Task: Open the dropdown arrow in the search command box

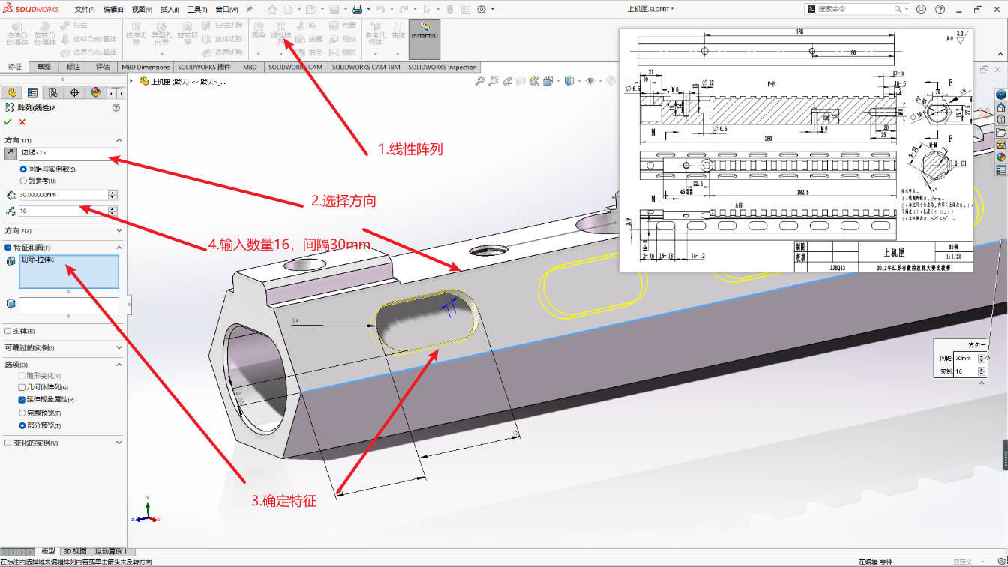Action: tap(907, 9)
